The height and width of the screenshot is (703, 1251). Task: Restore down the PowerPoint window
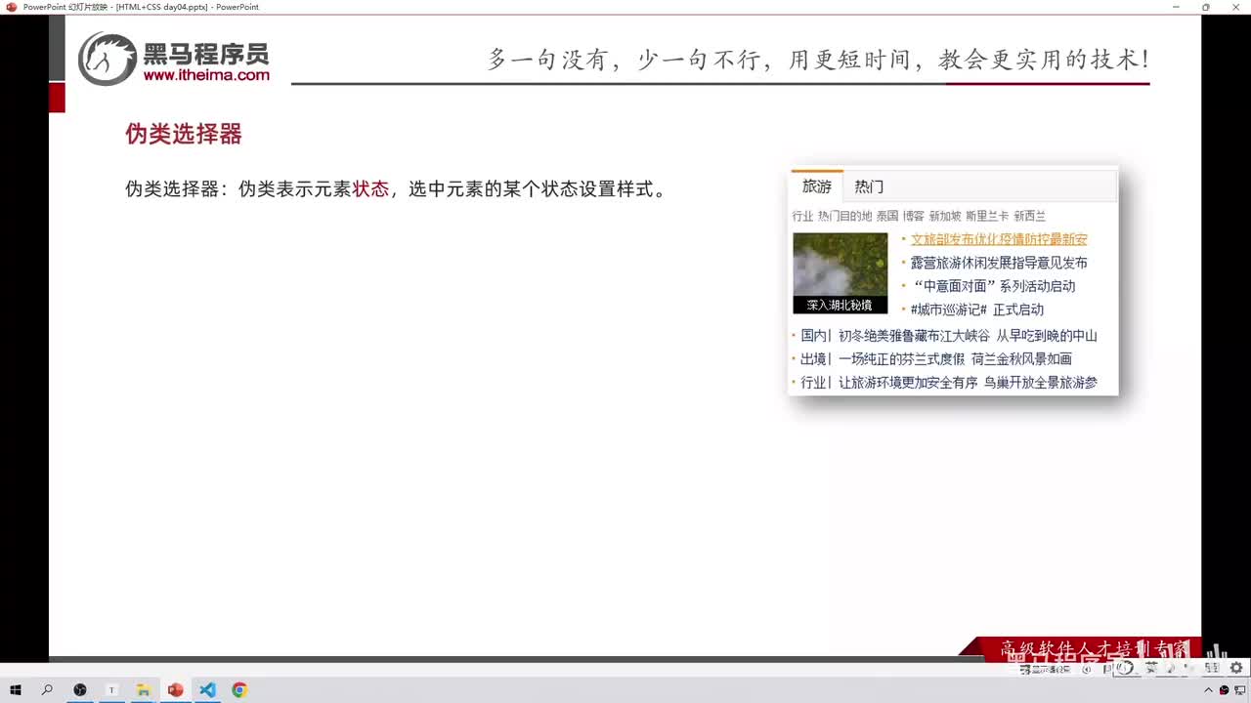(x=1206, y=7)
